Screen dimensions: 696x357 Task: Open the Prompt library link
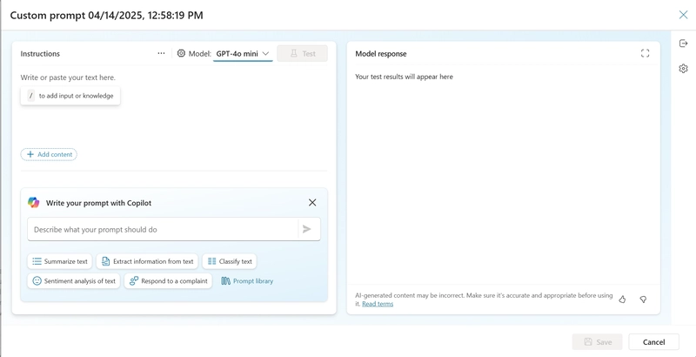pos(247,280)
